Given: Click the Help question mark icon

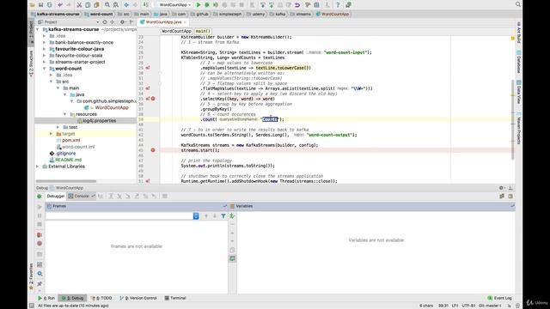Looking at the screenshot, I should 338,5.
